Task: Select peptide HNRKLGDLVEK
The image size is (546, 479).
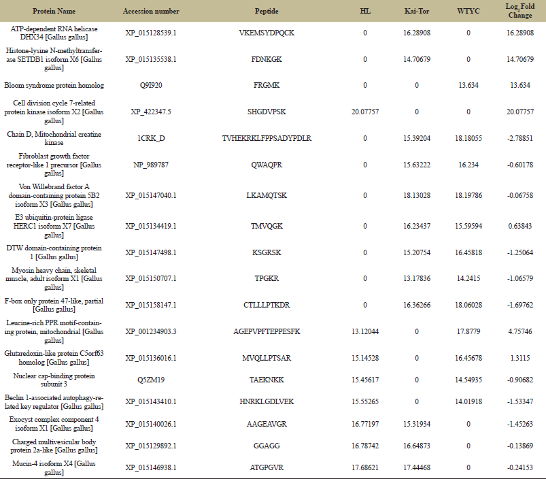Action: (x=267, y=401)
